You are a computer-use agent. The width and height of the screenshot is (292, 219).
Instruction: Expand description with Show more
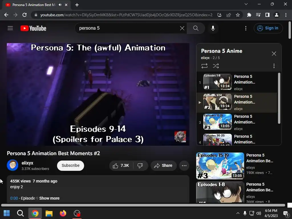click(49, 198)
